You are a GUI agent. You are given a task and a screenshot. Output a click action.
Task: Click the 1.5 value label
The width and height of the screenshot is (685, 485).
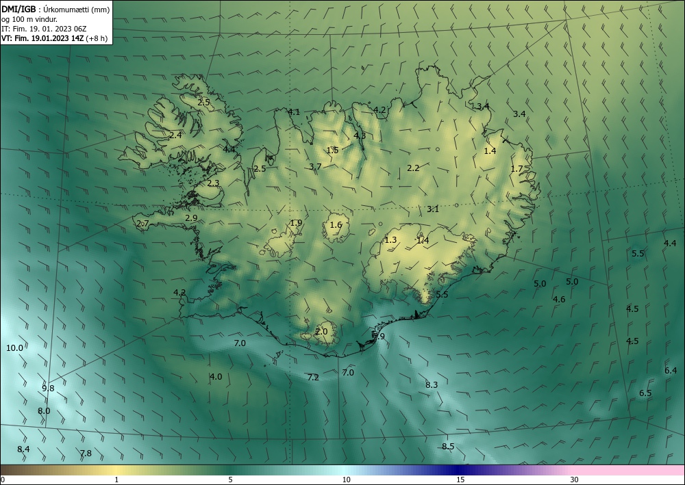[332, 150]
